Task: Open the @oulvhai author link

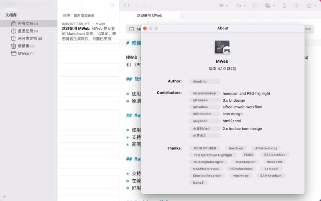Action: coord(205,82)
